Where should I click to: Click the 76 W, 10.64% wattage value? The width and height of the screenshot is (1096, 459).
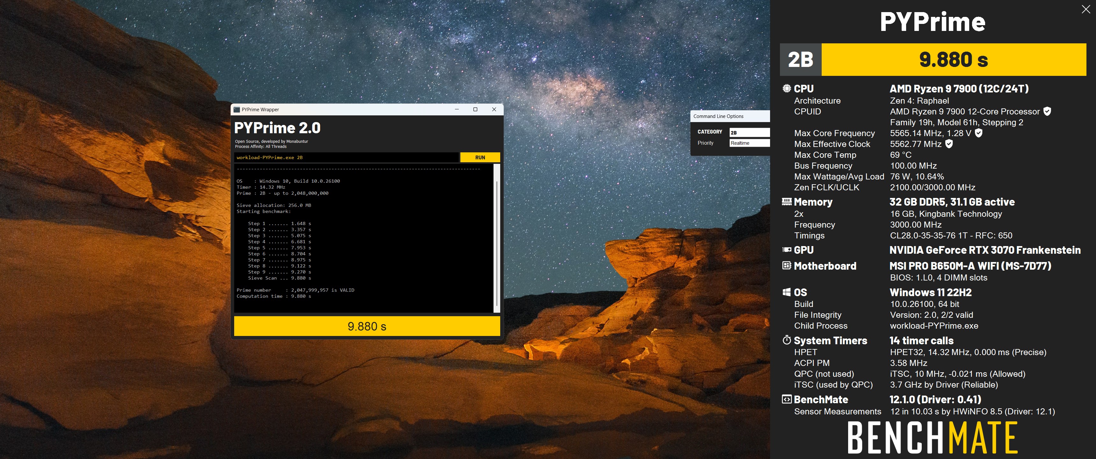917,176
